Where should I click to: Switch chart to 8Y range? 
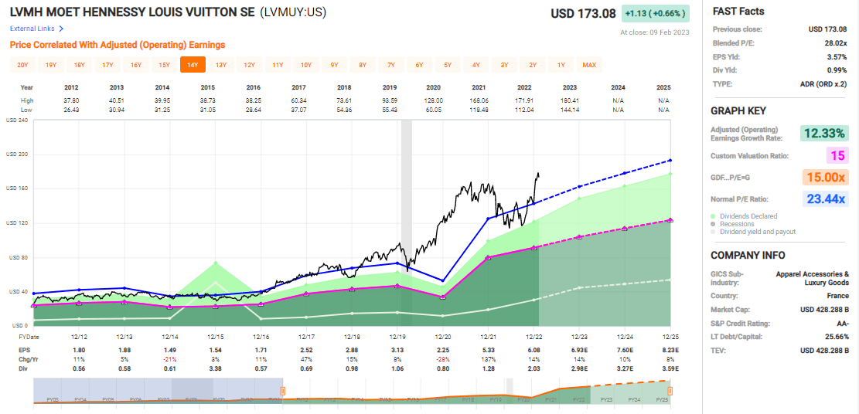(x=363, y=65)
